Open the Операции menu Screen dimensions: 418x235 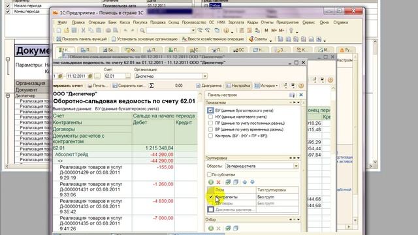pyautogui.click(x=97, y=22)
